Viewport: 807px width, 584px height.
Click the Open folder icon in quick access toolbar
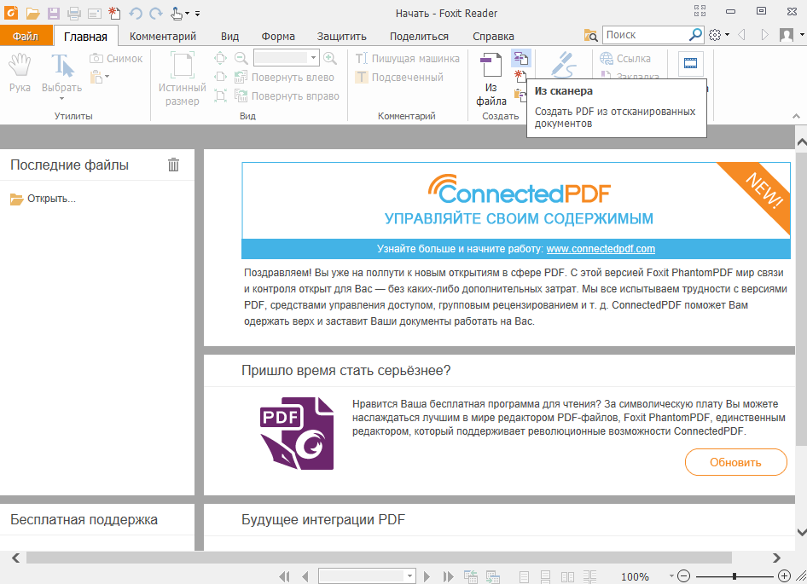coord(33,14)
